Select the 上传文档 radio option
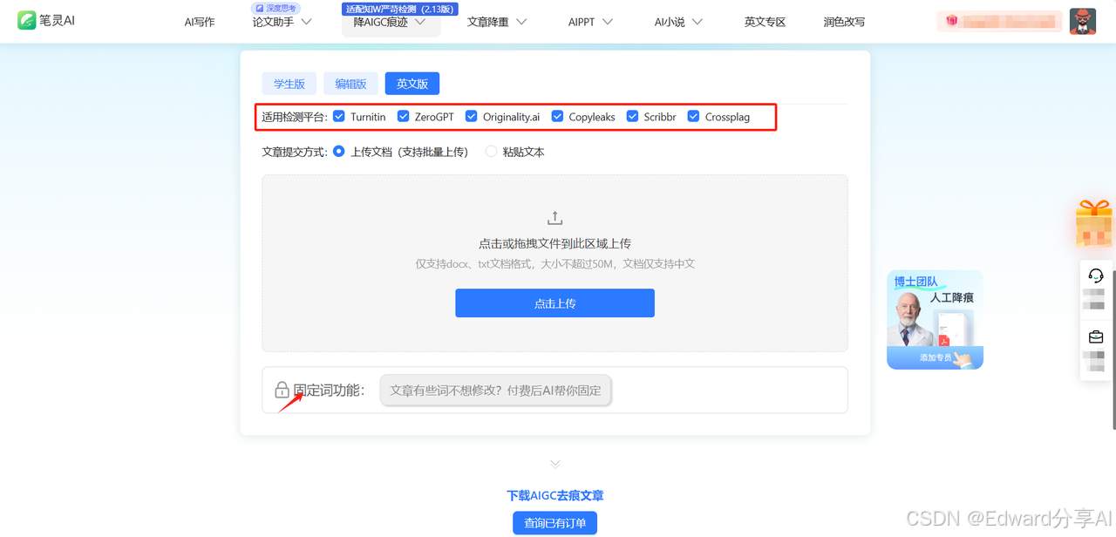 tap(339, 151)
